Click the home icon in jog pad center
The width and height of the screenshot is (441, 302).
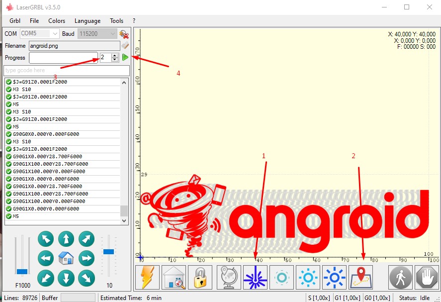66,258
